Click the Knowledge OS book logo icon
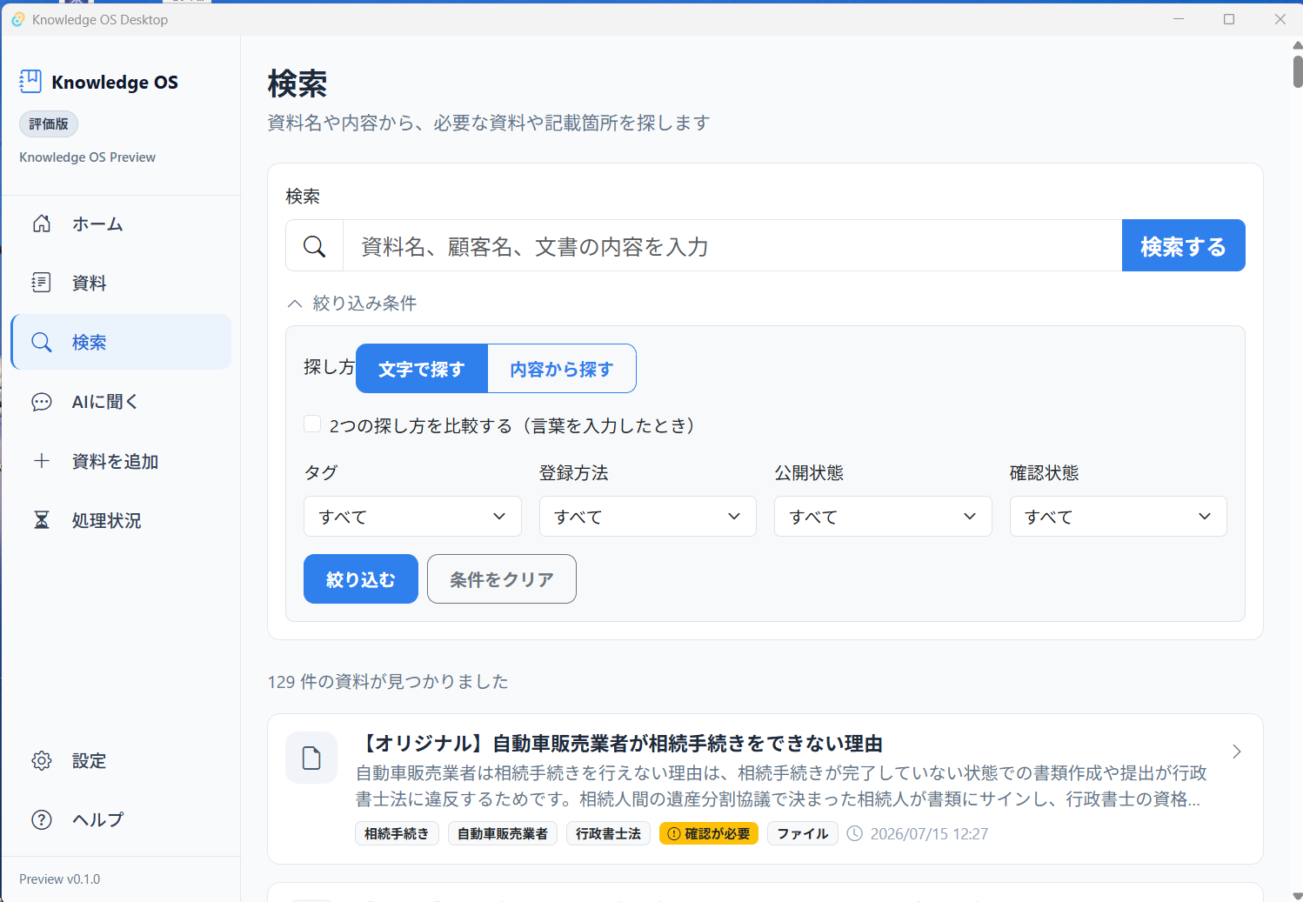The width and height of the screenshot is (1303, 902). coord(30,81)
